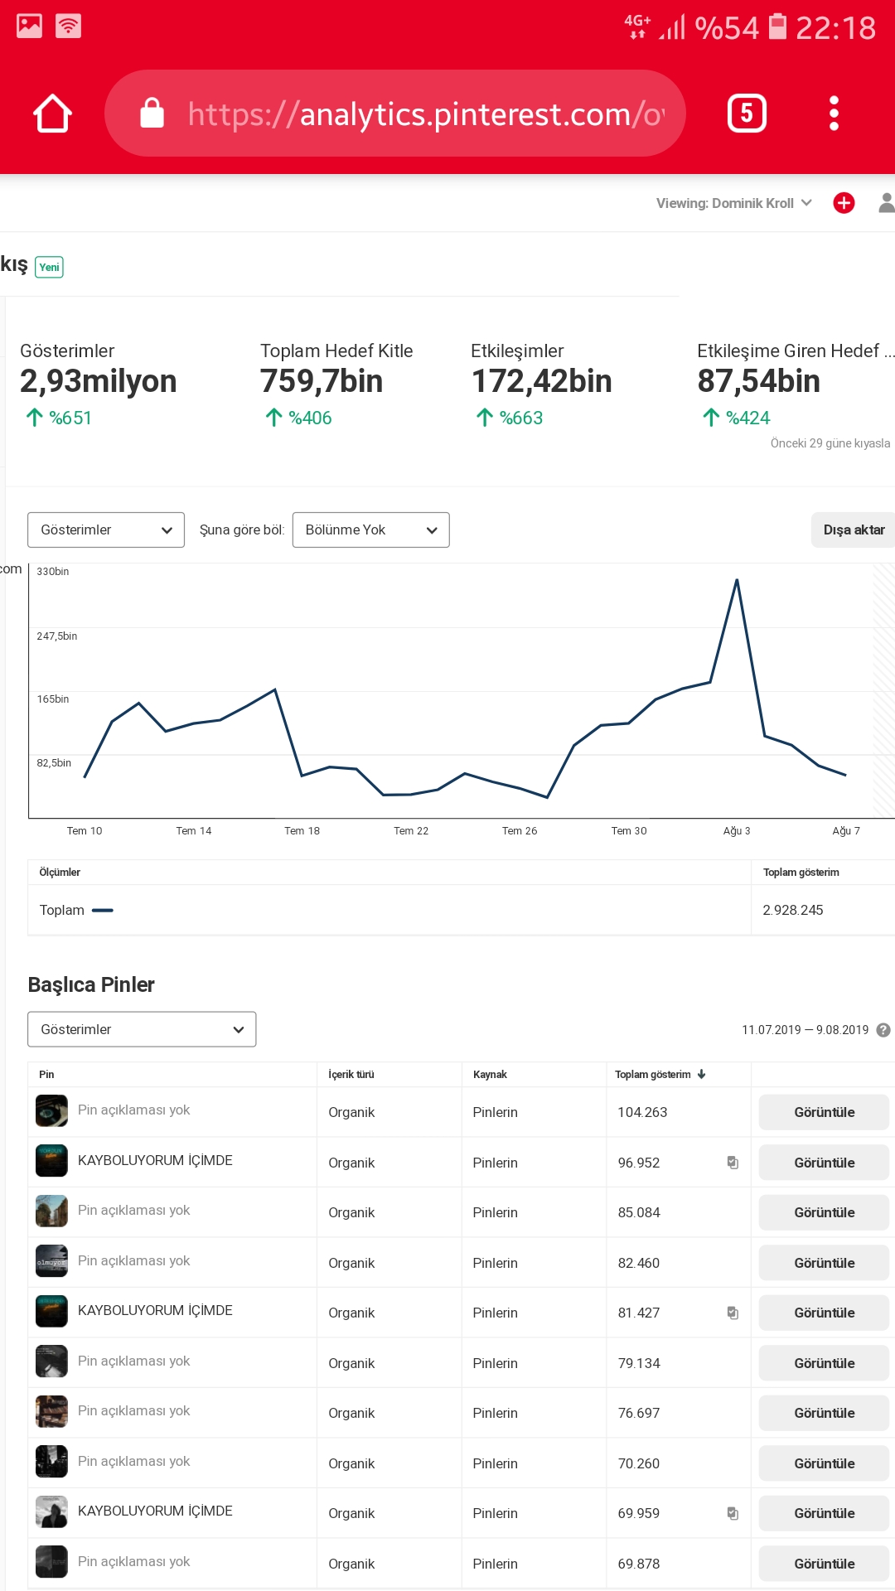Tap the browser home icon

(x=52, y=114)
